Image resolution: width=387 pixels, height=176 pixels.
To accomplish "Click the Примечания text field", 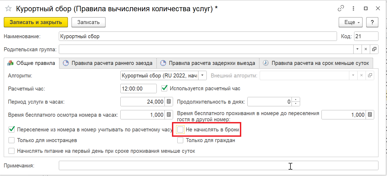I will pos(219,166).
